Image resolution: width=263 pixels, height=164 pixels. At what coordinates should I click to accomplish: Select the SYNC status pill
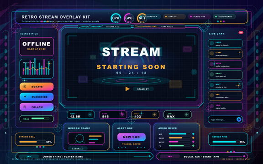pos(174,16)
